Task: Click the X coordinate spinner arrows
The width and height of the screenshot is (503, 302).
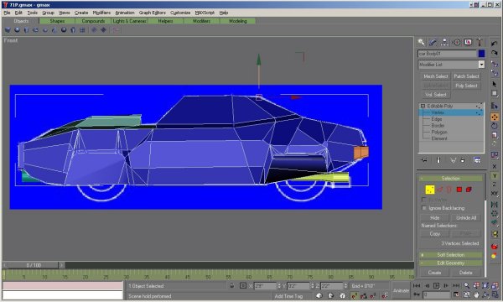Action: click(x=279, y=285)
